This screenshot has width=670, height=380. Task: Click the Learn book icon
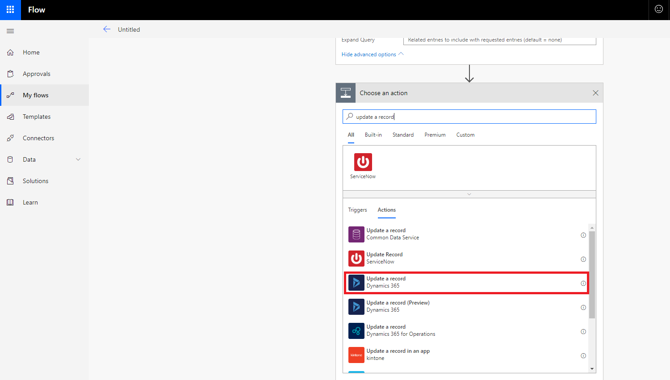tap(10, 202)
